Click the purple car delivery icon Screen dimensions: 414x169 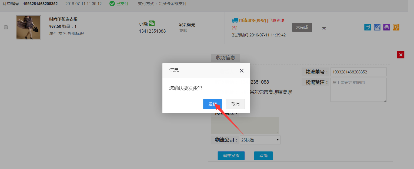(x=386, y=27)
